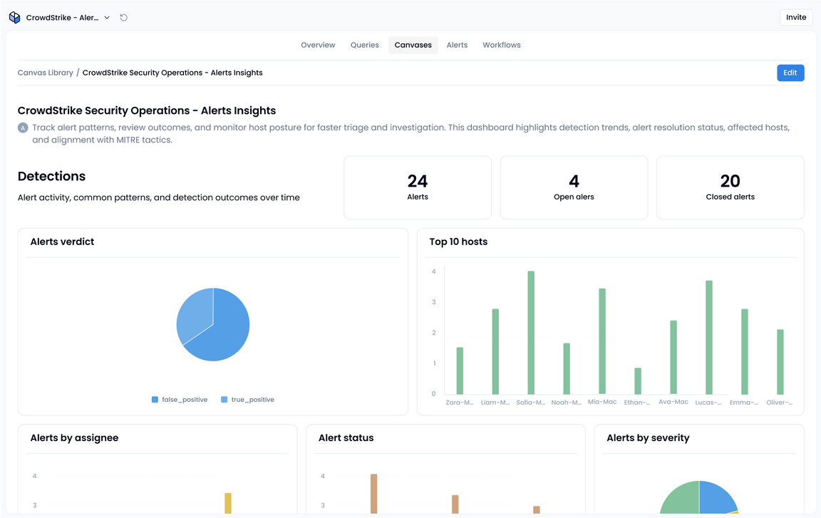Click the 'Alerts by severity' panel title
This screenshot has height=518, width=821.
[648, 438]
